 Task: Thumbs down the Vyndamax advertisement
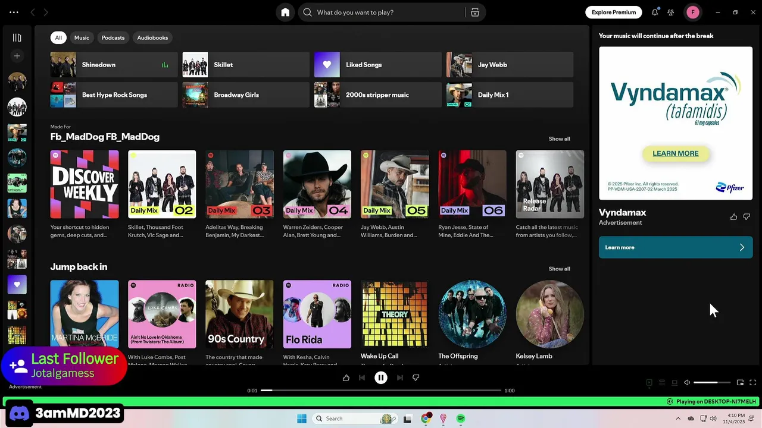747,217
